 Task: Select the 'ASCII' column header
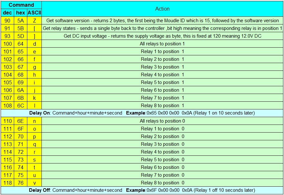(34, 13)
